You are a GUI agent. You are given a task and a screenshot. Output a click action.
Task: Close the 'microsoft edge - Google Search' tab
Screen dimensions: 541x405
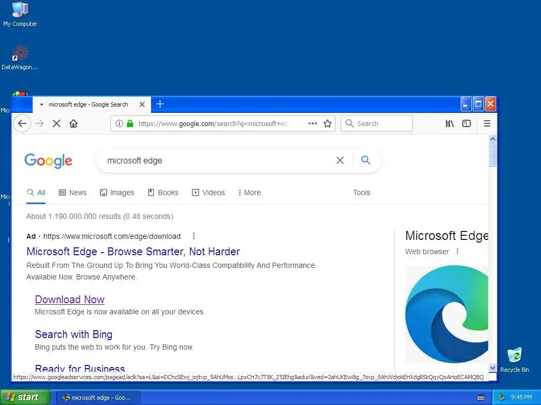[x=142, y=104]
